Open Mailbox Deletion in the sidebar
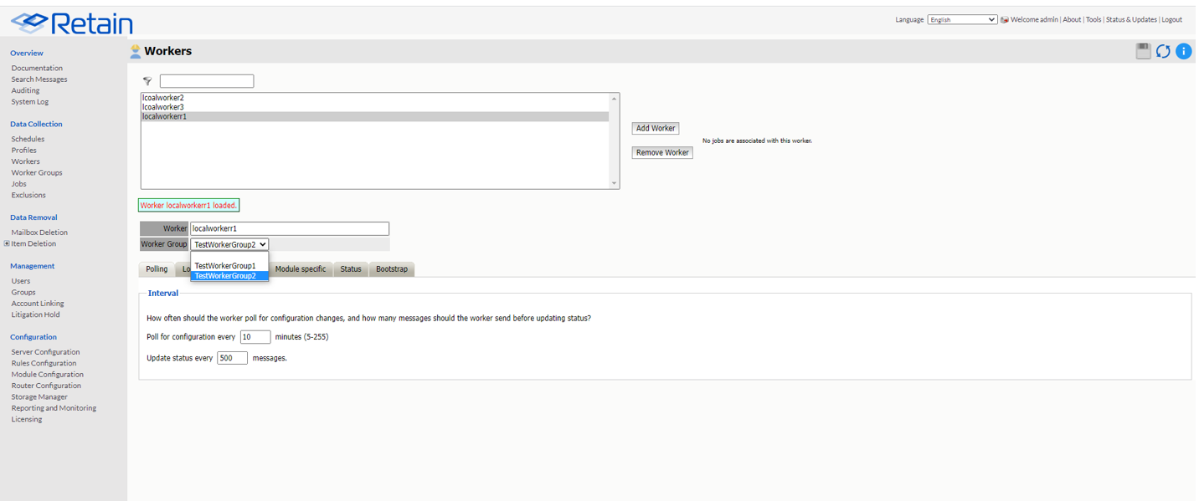This screenshot has width=1199, height=501. 39,233
